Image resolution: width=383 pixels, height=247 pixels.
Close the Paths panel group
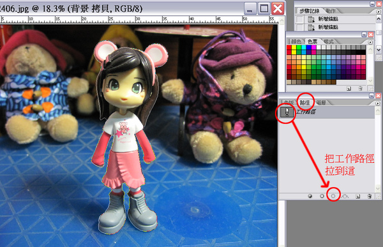(378, 96)
